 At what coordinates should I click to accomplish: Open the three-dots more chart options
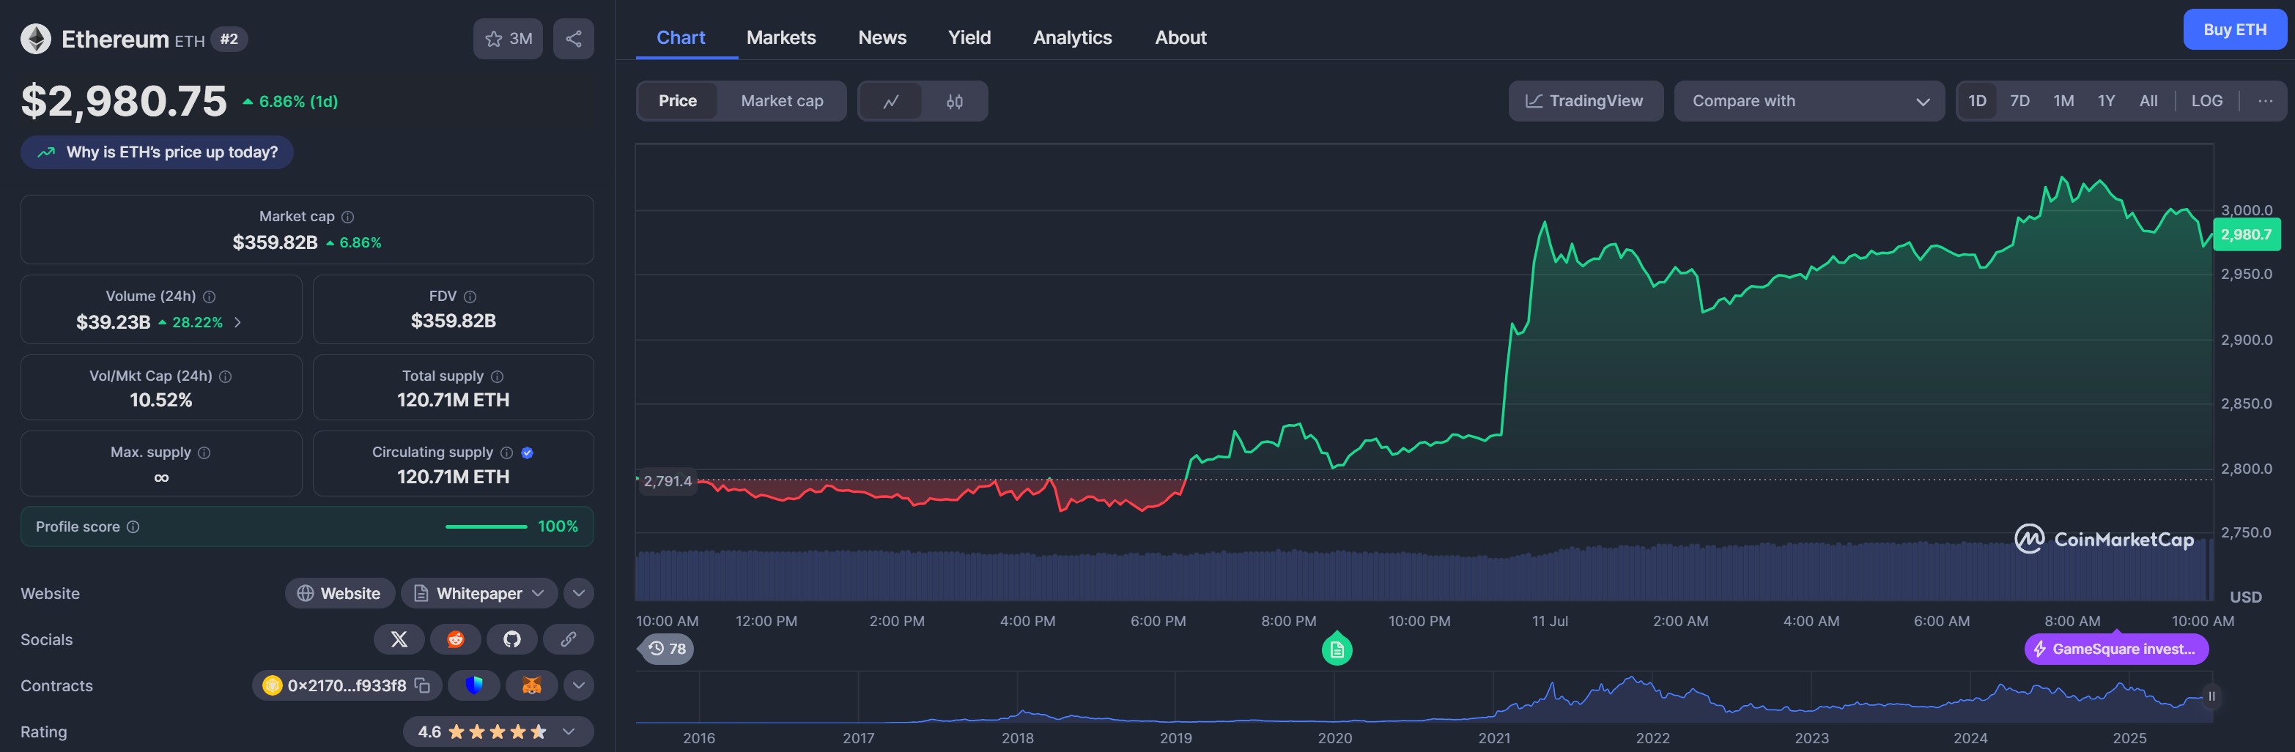click(2266, 100)
